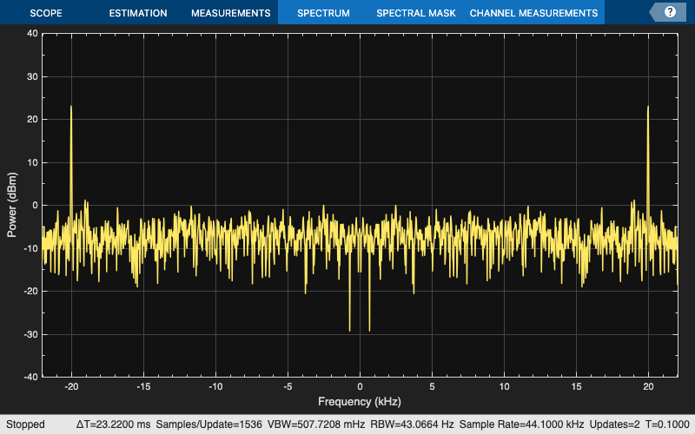The height and width of the screenshot is (434, 695).
Task: Open the help question mark icon
Action: [x=670, y=12]
